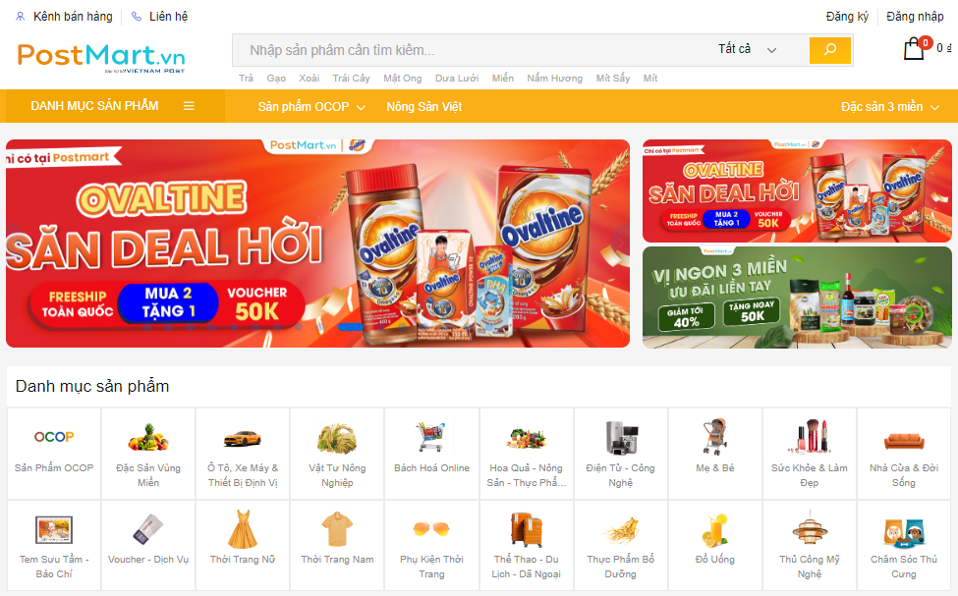
Task: Click the hamburger icon beside Danh Mục Sản Phẩm
Action: [189, 106]
